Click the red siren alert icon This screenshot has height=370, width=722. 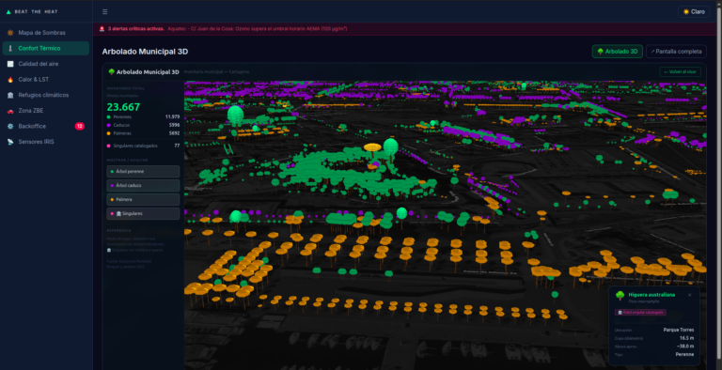point(102,28)
